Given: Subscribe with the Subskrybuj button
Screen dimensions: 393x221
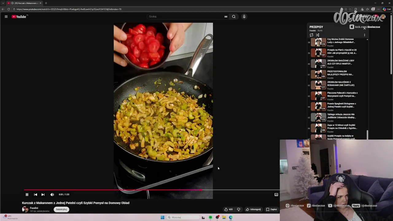Looking at the screenshot, I should click(x=61, y=209).
